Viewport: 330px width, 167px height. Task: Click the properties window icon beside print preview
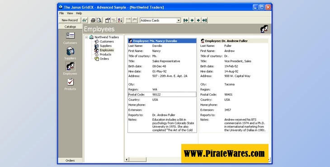pyautogui.click(x=108, y=20)
